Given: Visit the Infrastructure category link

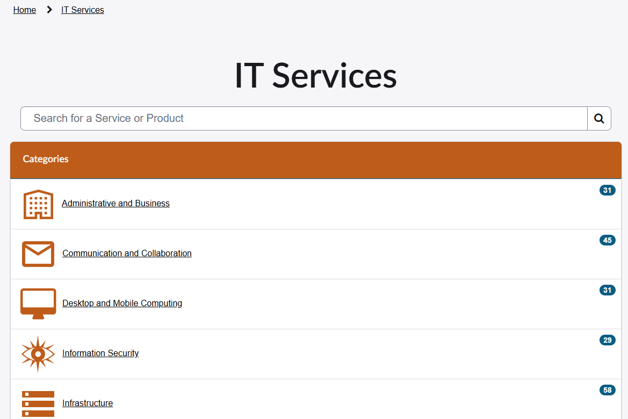Looking at the screenshot, I should coord(88,403).
